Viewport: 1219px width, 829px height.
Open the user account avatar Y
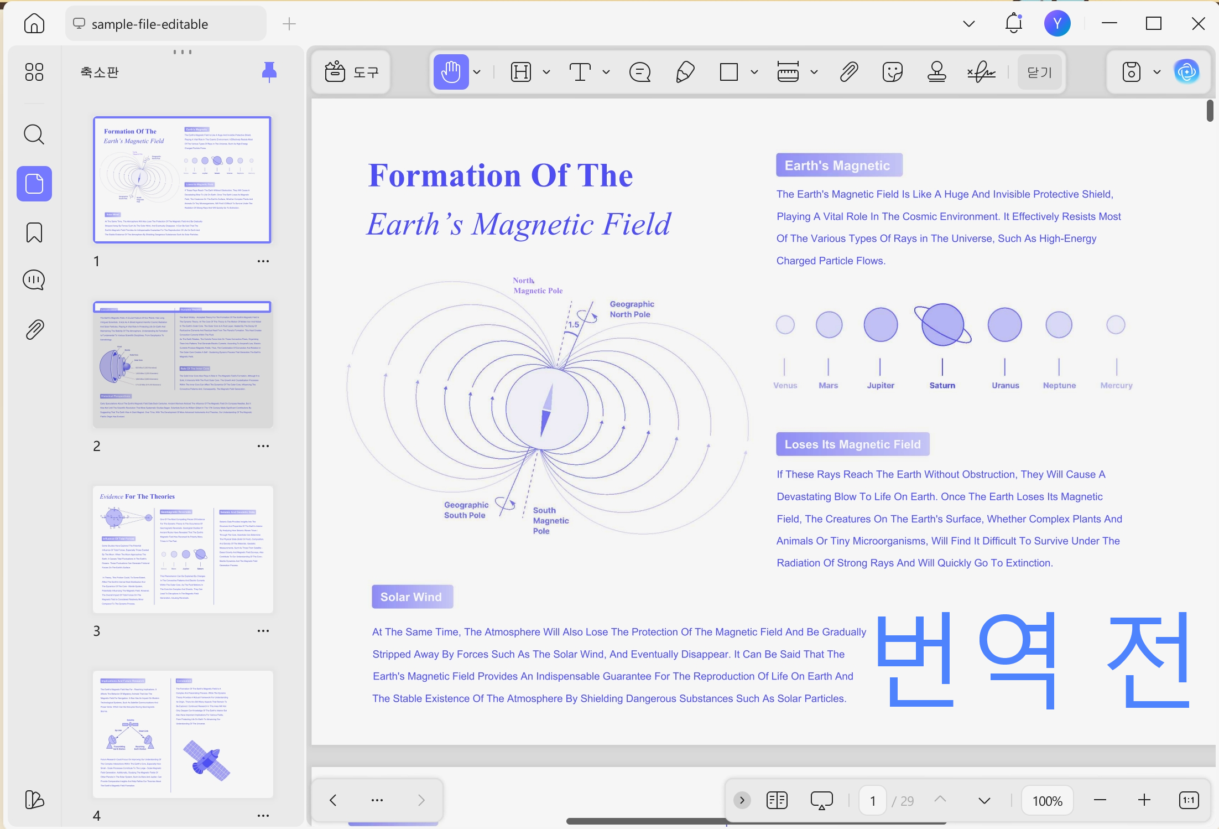[1057, 23]
